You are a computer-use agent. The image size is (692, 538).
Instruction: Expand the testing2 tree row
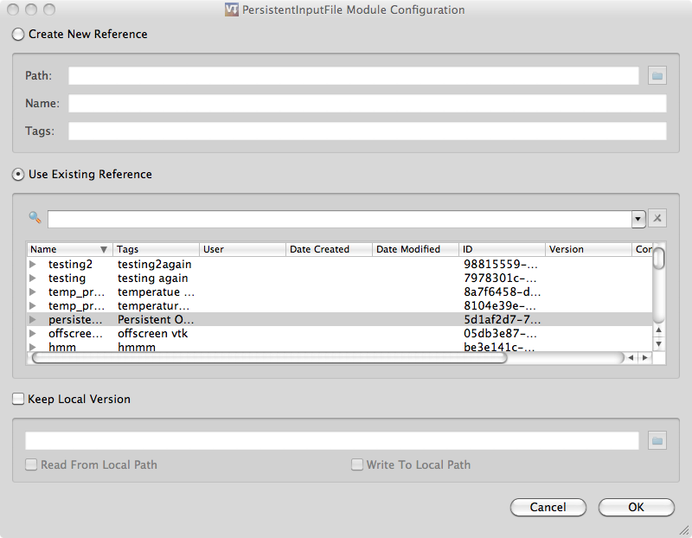tap(33, 264)
